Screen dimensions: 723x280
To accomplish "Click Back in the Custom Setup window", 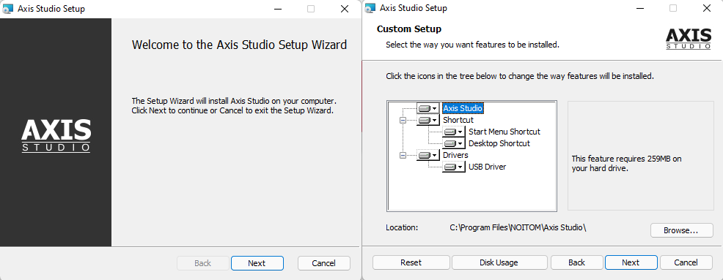I will 577,262.
